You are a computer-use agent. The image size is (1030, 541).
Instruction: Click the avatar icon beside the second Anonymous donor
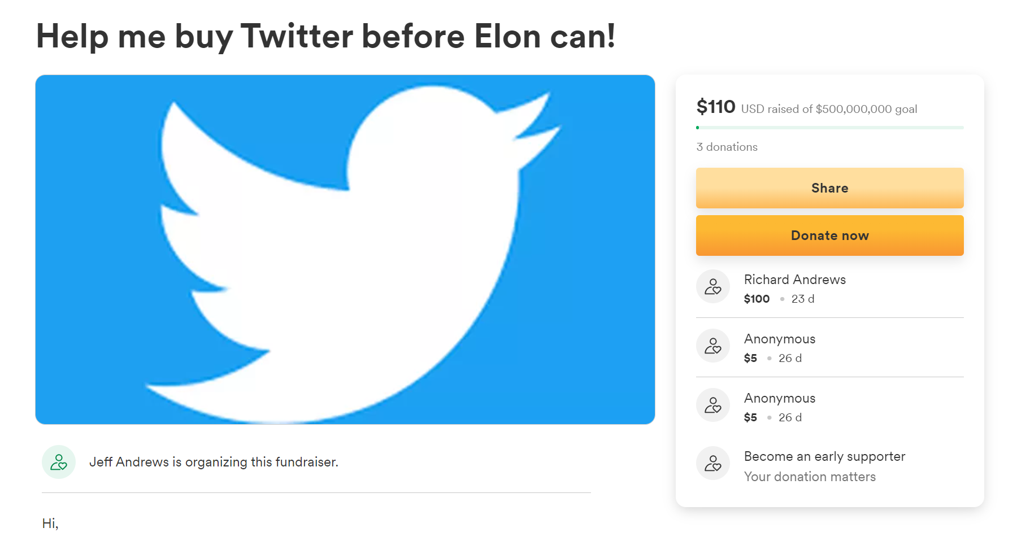tap(713, 405)
